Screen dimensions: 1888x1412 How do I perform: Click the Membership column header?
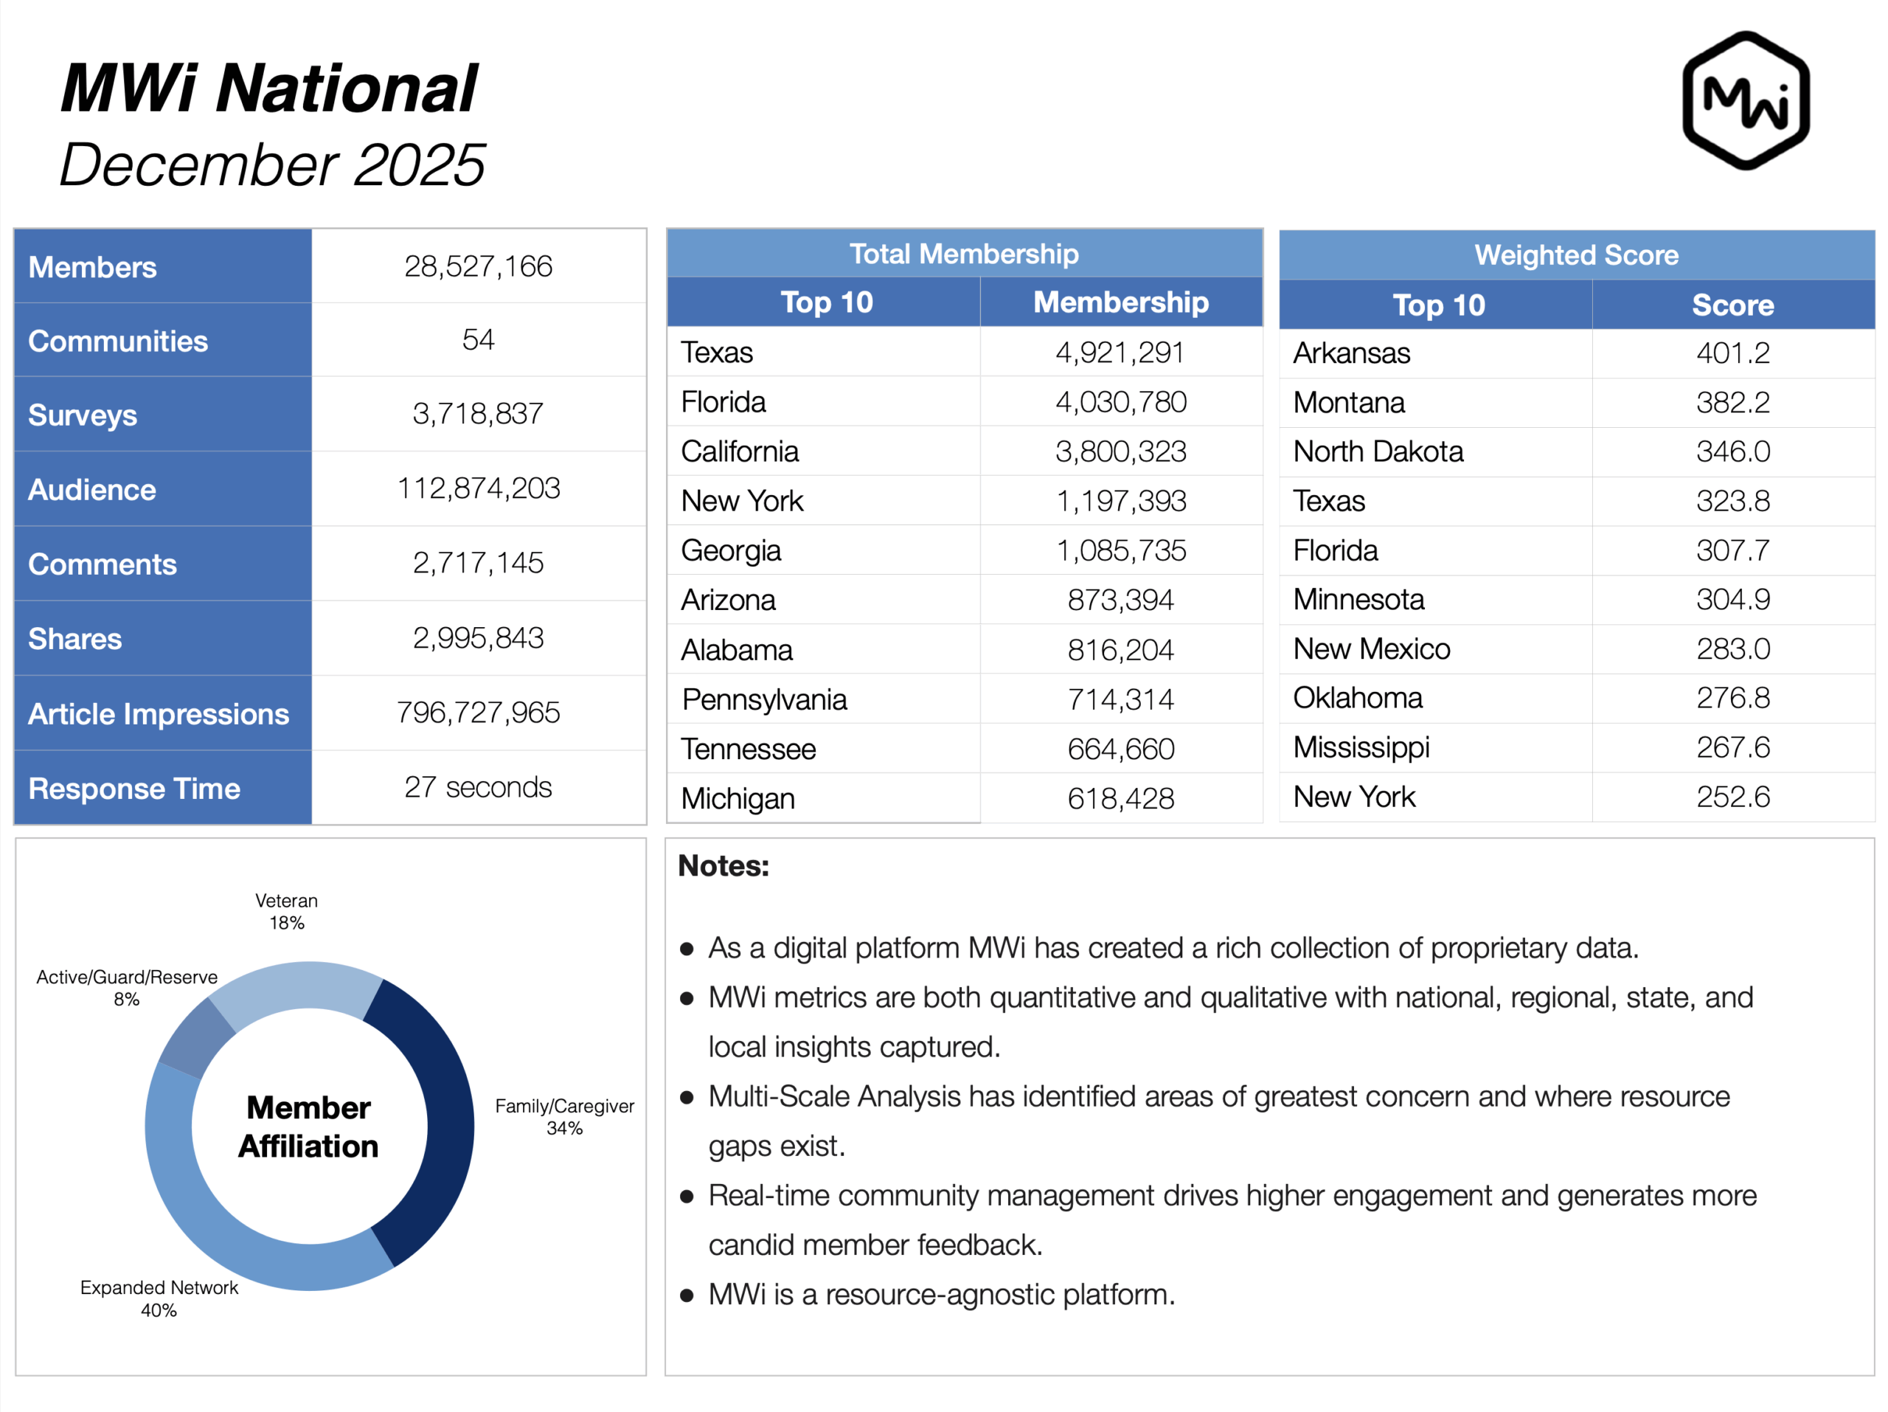coord(1120,302)
